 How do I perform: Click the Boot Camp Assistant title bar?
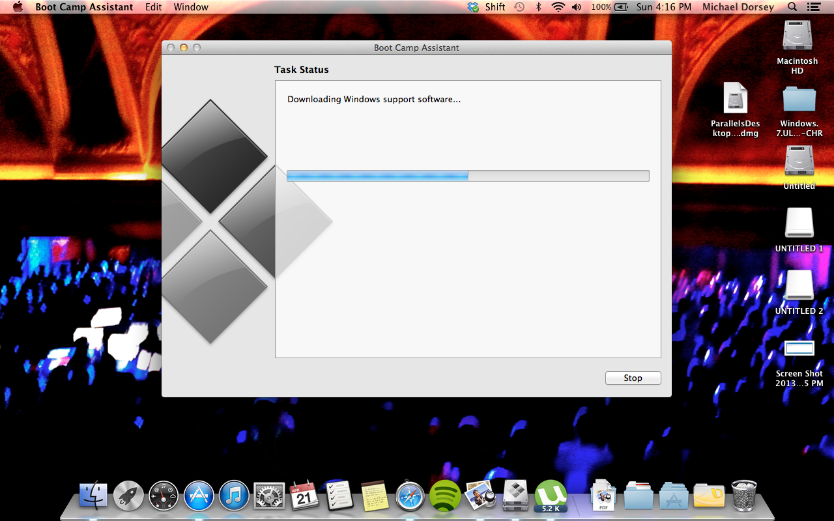416,48
